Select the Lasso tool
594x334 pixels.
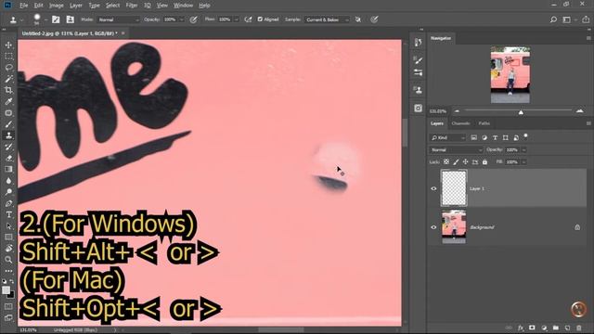tap(8, 68)
